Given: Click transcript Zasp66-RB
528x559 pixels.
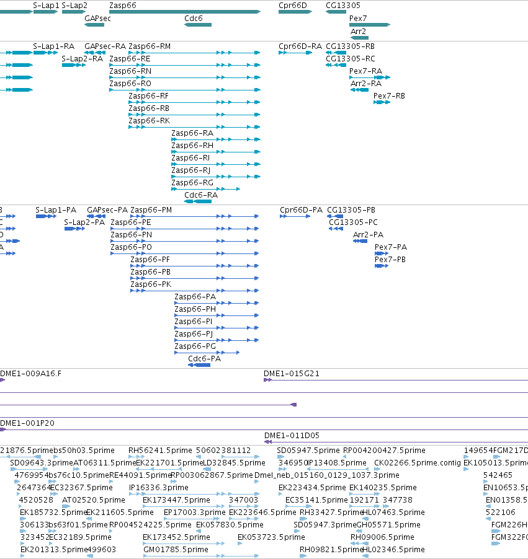Looking at the screenshot, I should [148, 108].
